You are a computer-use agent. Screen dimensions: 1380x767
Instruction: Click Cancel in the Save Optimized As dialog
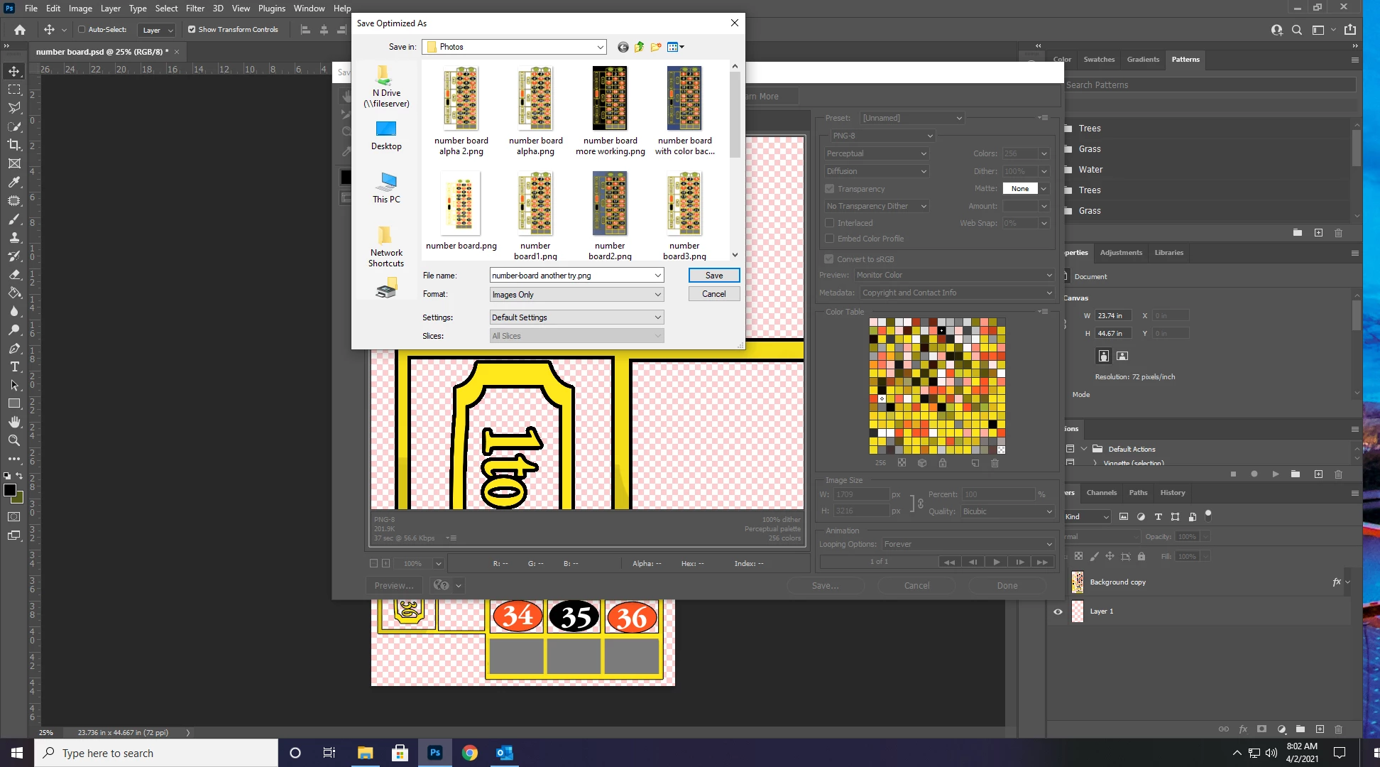click(714, 294)
